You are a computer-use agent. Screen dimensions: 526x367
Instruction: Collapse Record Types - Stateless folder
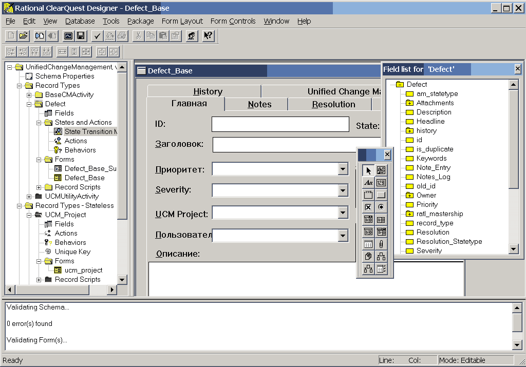click(20, 206)
